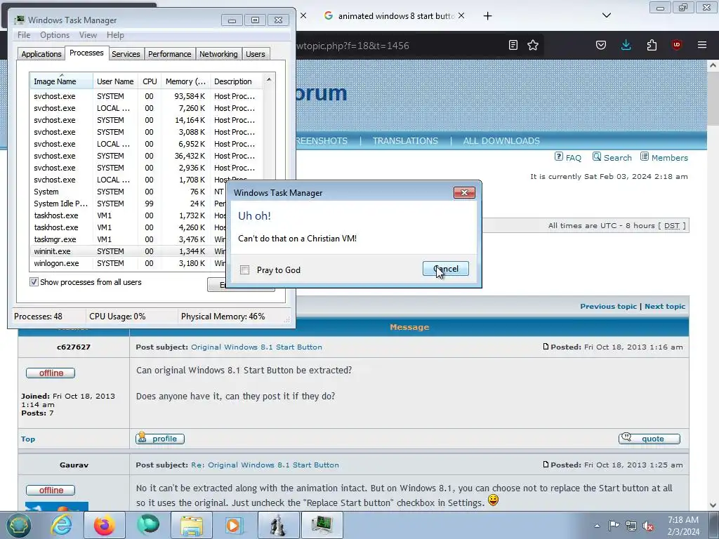
Task: Open the forum Search link
Action: click(612, 157)
